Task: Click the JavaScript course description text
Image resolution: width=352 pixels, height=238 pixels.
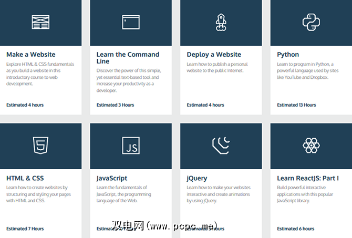Action: [124, 194]
